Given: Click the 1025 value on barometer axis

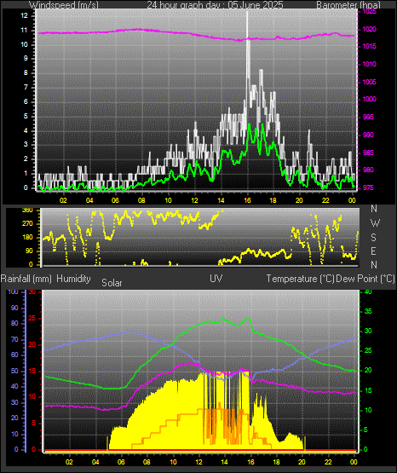Looking at the screenshot, I should (369, 11).
